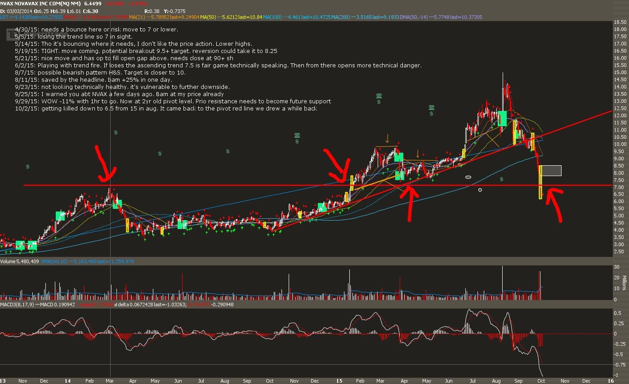Viewport: 629px width, 384px height.
Task: Open earnings call icon near May 2015
Action: pyautogui.click(x=431, y=107)
